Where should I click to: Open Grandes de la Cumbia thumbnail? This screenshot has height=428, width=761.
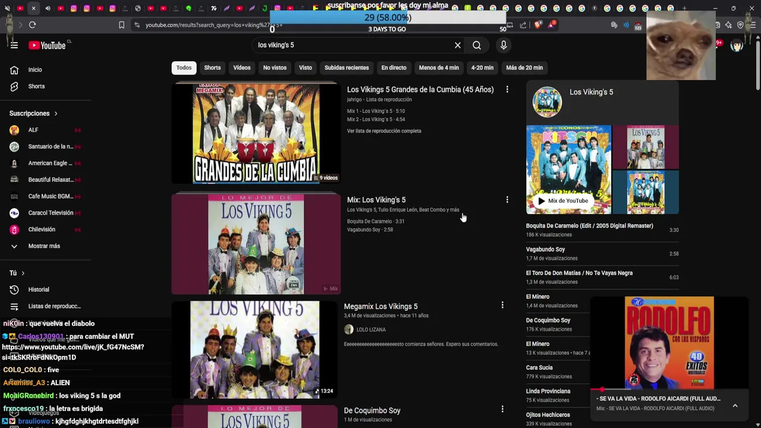tap(256, 134)
